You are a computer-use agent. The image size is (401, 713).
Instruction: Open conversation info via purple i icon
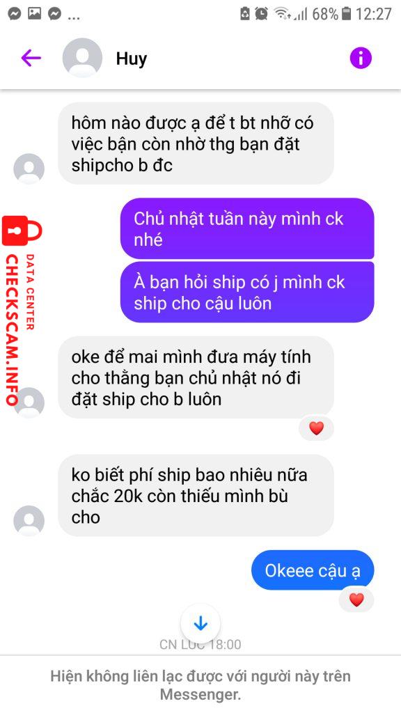click(361, 58)
